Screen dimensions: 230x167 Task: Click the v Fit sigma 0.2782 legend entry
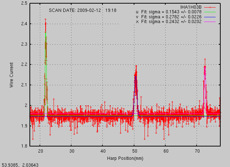[x=176, y=17]
